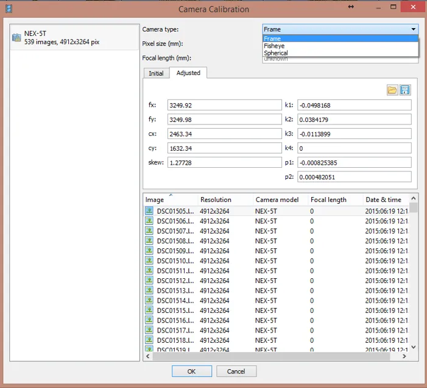Choose Frame option in camera type dropdown
Screen dimensions: 427x388
click(x=272, y=39)
